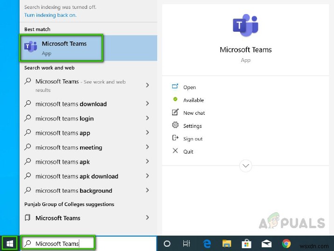
Task: Click the New chat pencil icon
Action: pyautogui.click(x=175, y=112)
